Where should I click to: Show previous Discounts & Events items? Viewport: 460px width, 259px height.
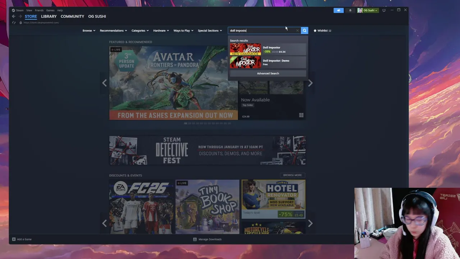coord(104,223)
